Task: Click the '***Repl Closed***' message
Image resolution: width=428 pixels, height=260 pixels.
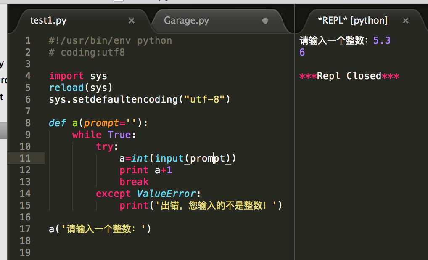Action: click(349, 76)
